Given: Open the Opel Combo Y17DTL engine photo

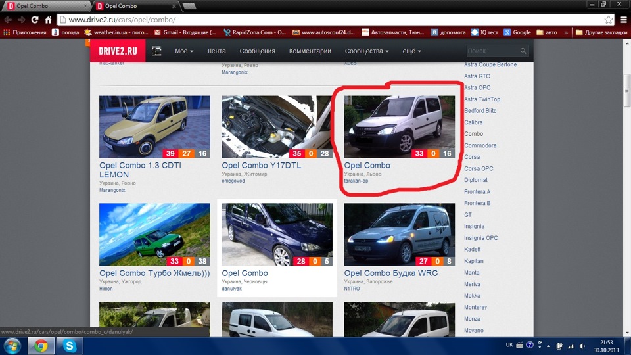Looking at the screenshot, I should pos(277,127).
